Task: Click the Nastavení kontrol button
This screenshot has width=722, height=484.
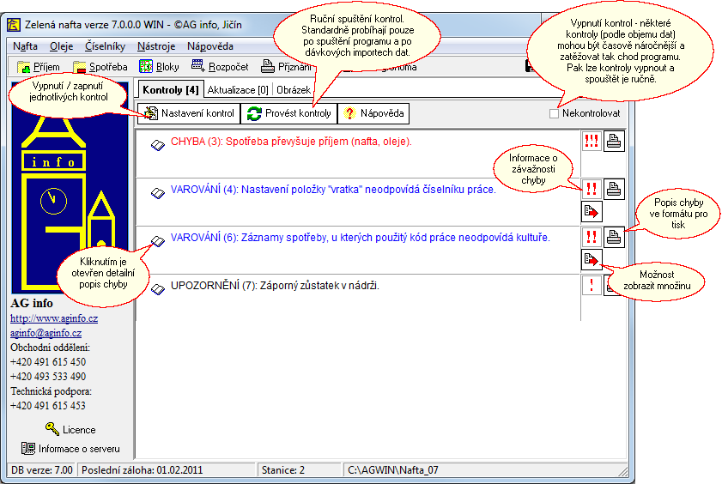Action: 189,113
